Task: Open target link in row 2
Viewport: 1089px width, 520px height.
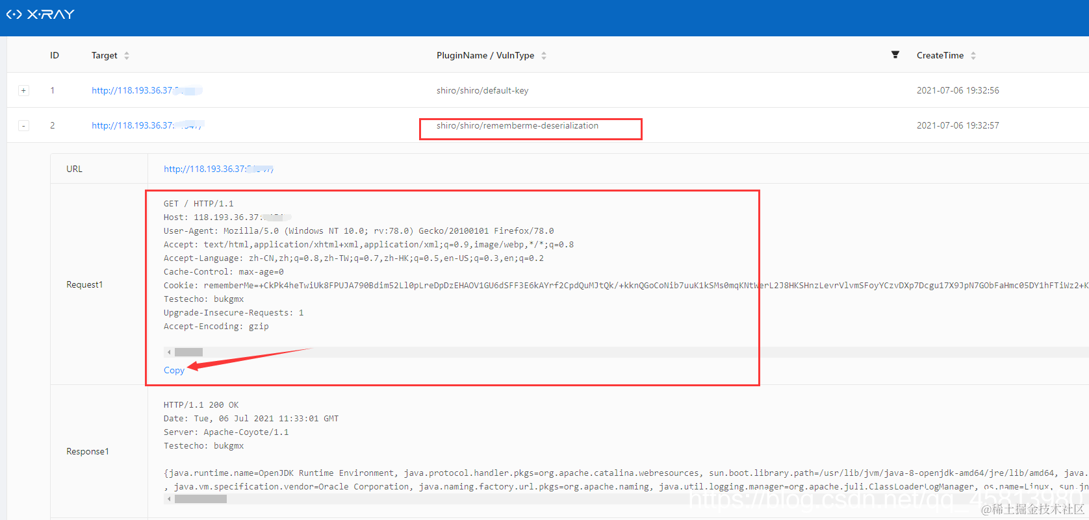Action: coord(148,125)
